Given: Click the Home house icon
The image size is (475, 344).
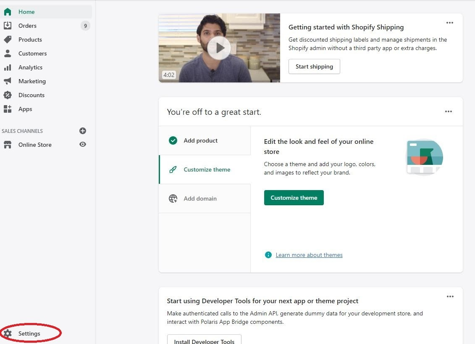Looking at the screenshot, I should point(8,12).
